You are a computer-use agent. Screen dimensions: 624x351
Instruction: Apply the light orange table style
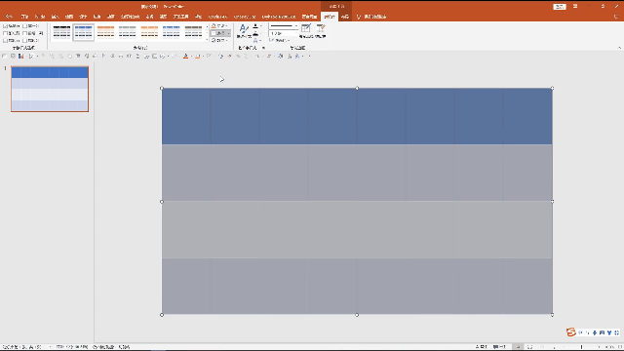(149, 32)
